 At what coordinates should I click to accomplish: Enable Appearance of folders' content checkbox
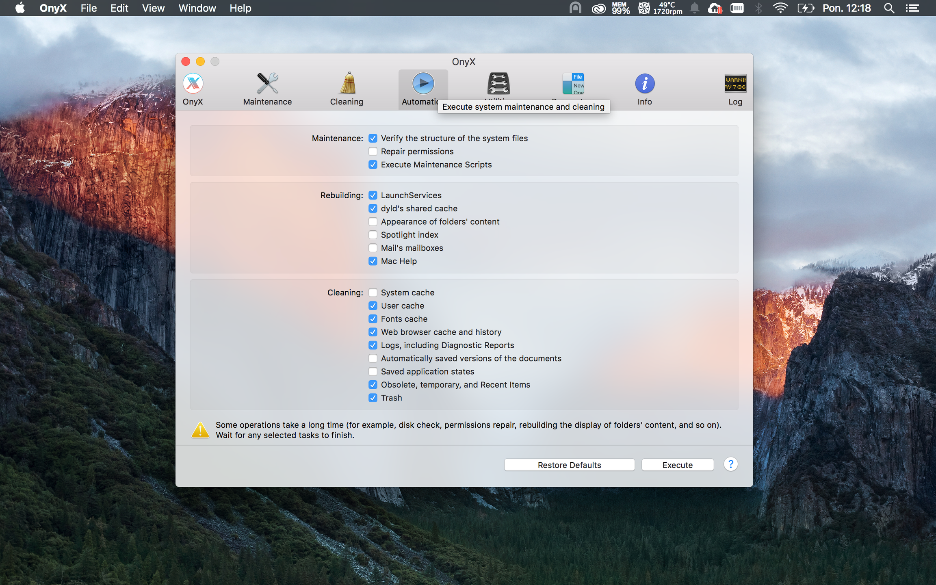pyautogui.click(x=373, y=222)
